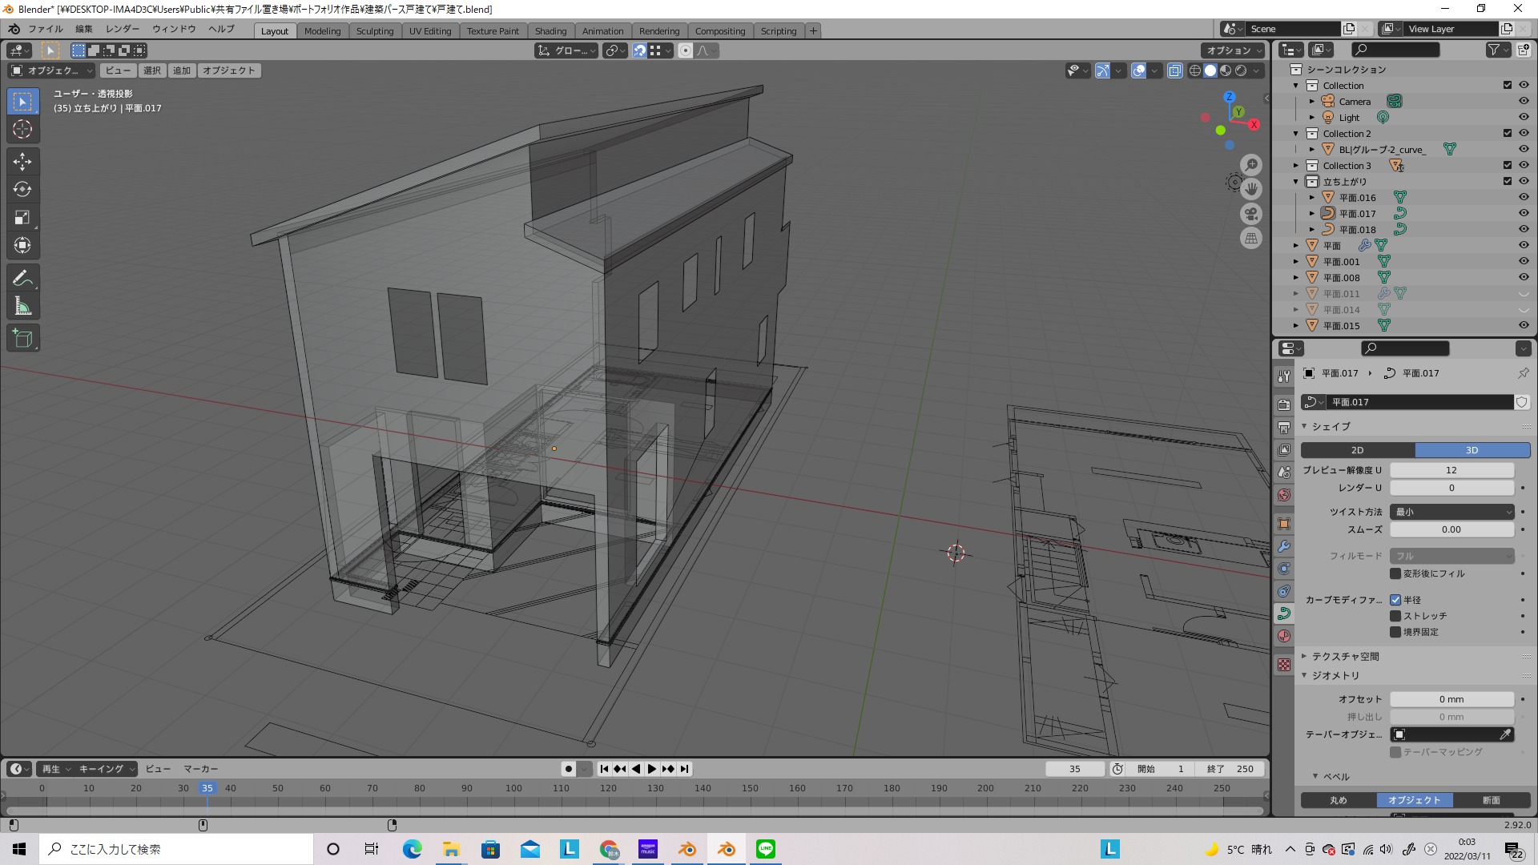This screenshot has width=1538, height=865.
Task: Enable the ストレッチ checkbox
Action: [x=1395, y=616]
